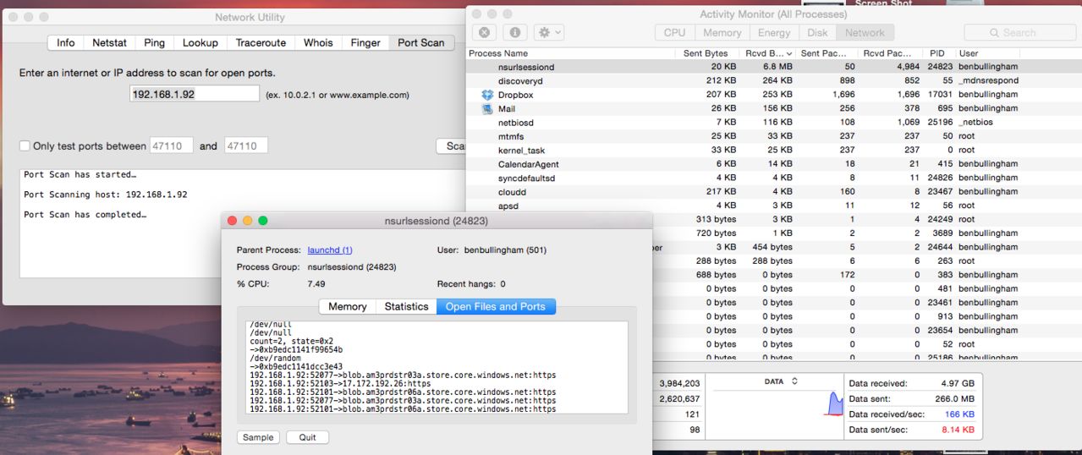
Task: Click the Sample button
Action: pos(258,437)
